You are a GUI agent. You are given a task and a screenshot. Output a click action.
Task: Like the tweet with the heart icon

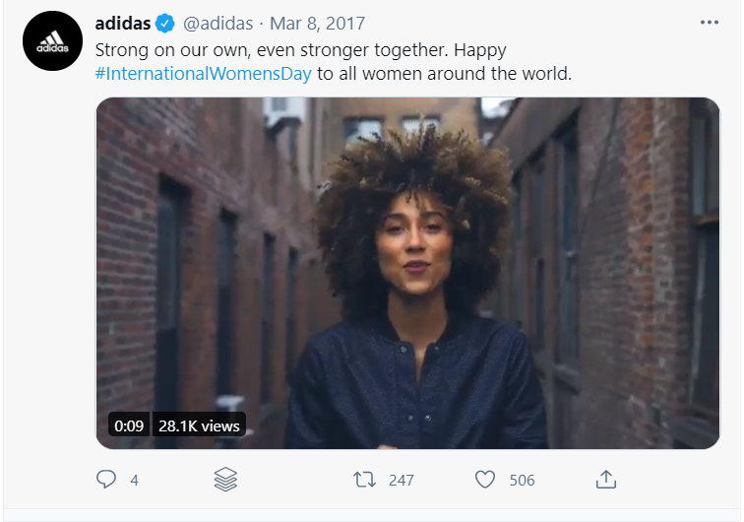[x=485, y=480]
